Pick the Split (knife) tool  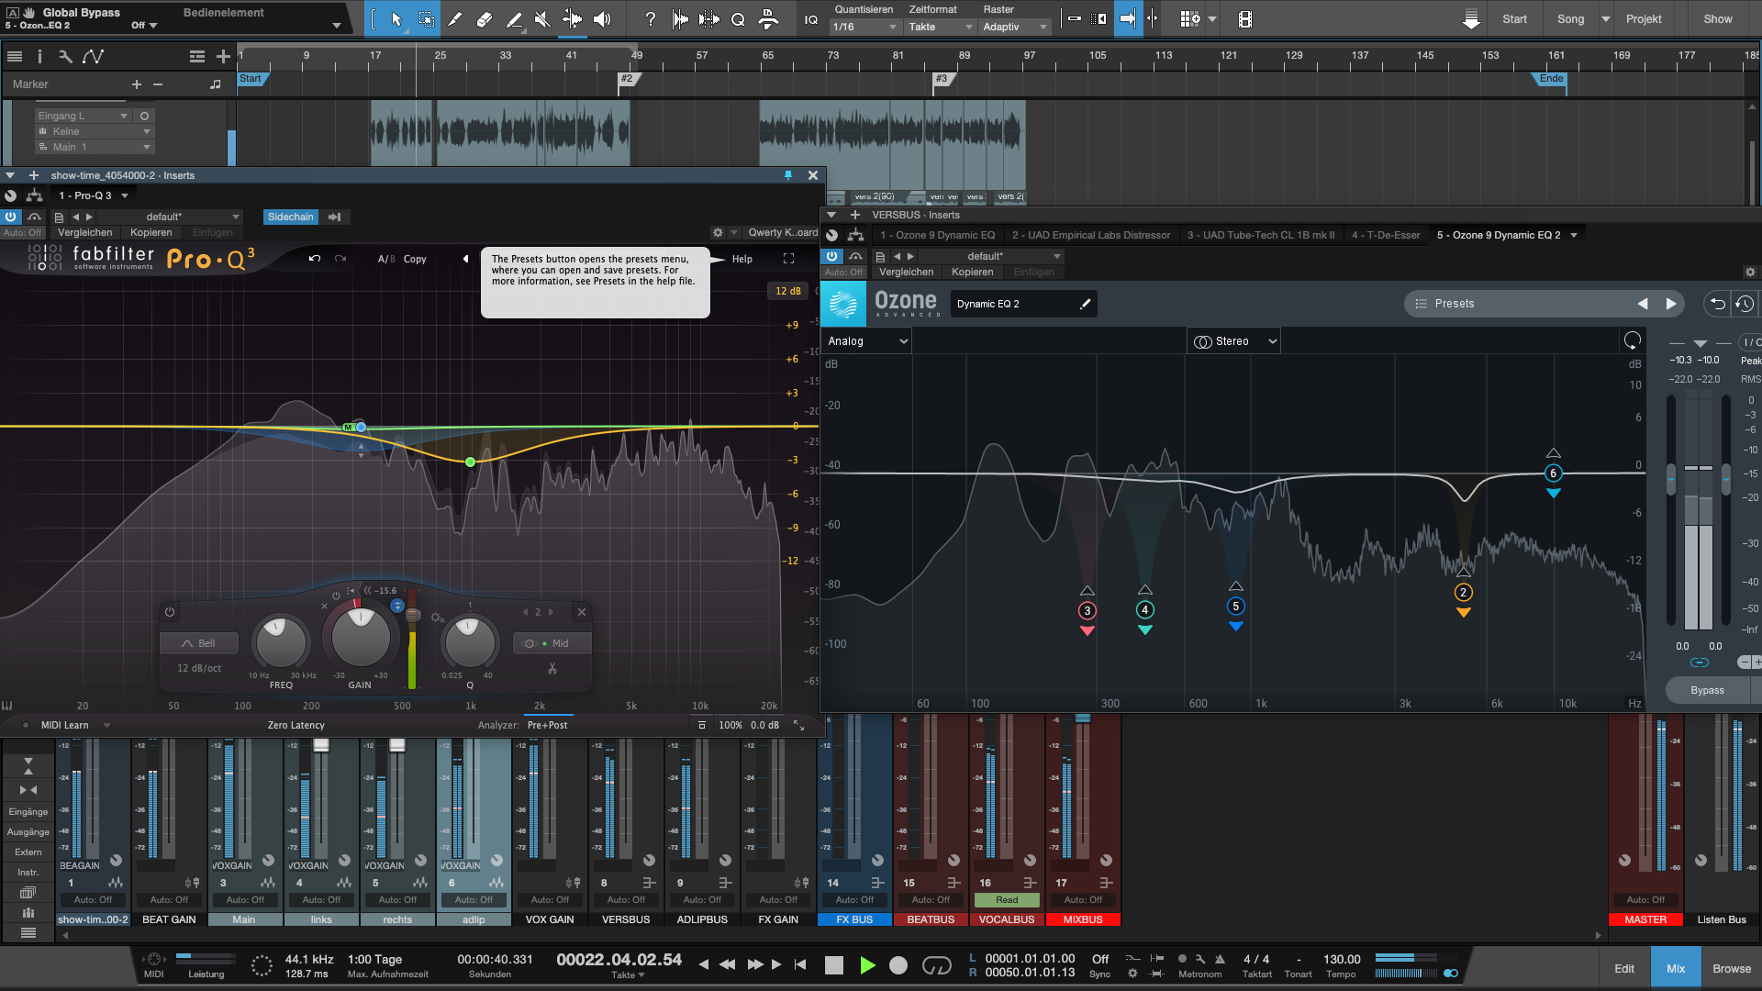click(x=455, y=18)
